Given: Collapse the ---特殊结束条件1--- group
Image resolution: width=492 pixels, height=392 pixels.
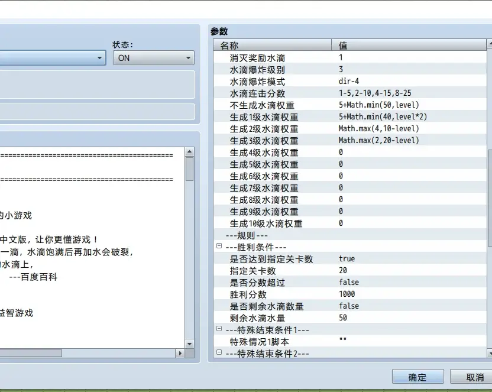Looking at the screenshot, I should pos(219,329).
